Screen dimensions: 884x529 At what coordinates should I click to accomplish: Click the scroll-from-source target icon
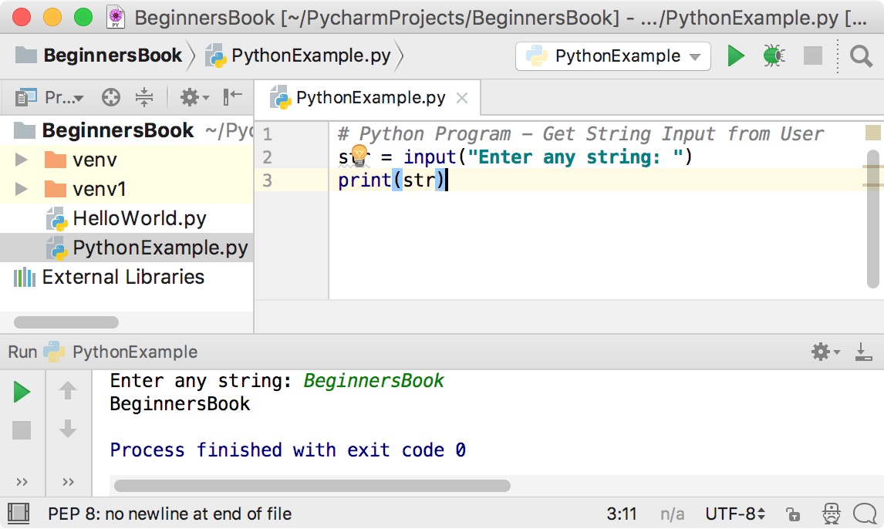111,97
